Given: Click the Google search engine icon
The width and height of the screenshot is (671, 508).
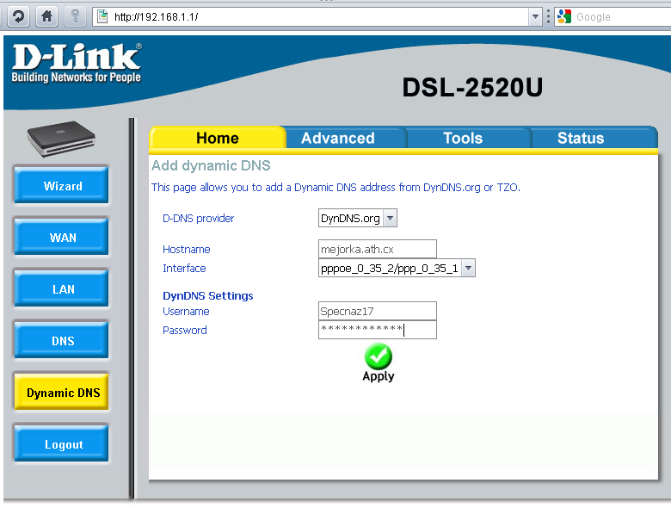Looking at the screenshot, I should (x=564, y=16).
